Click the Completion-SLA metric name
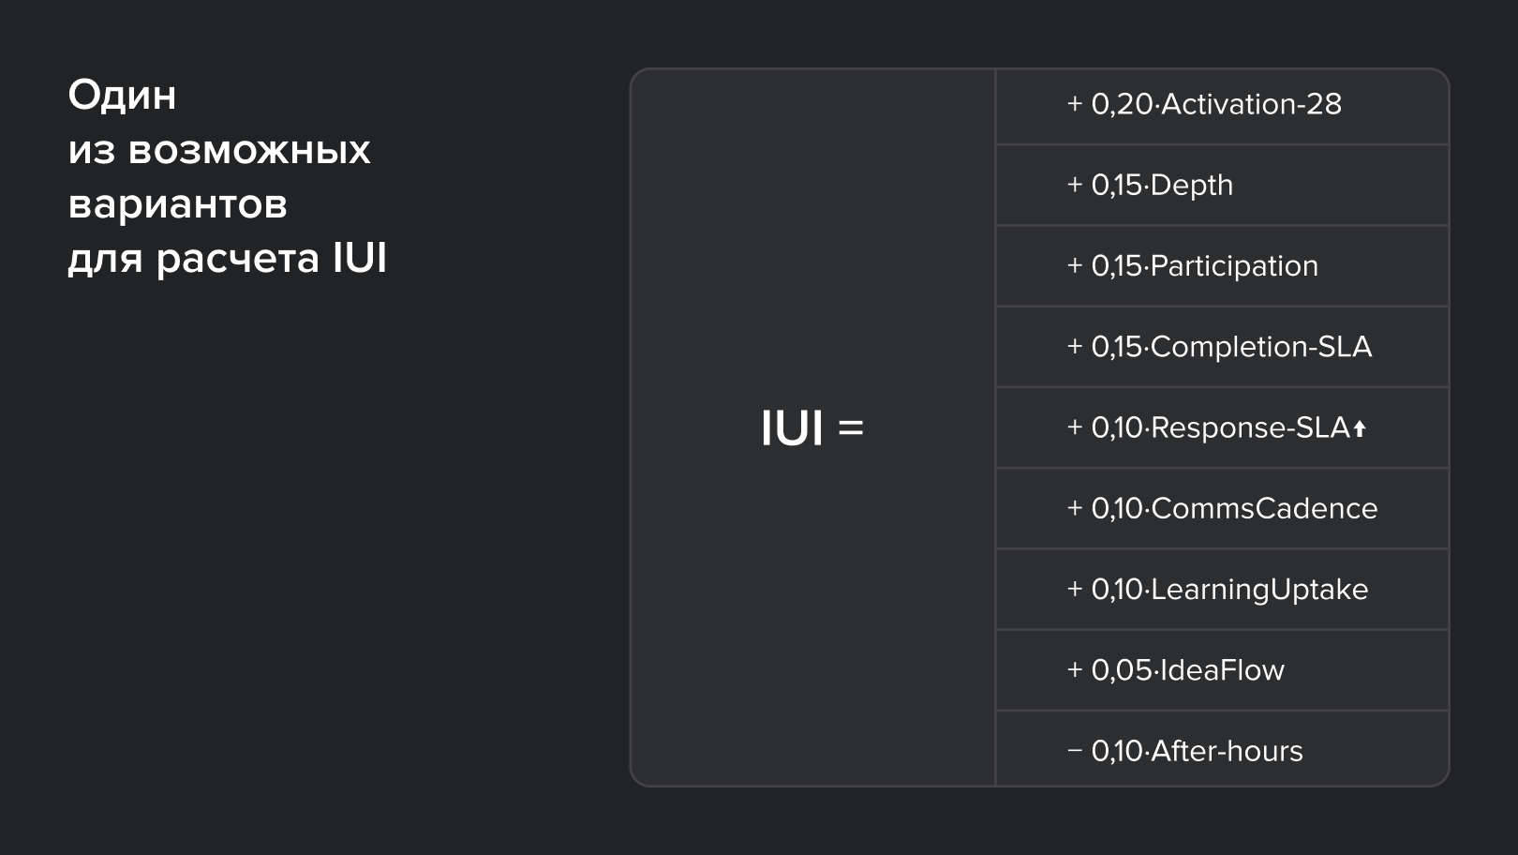Image resolution: width=1518 pixels, height=855 pixels. tap(1260, 347)
